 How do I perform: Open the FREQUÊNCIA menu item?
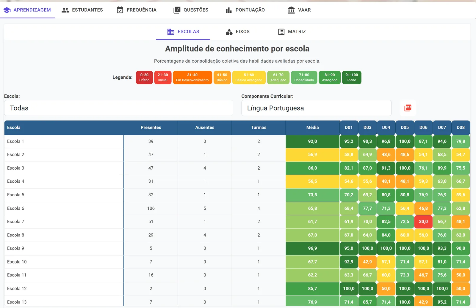coord(137,10)
